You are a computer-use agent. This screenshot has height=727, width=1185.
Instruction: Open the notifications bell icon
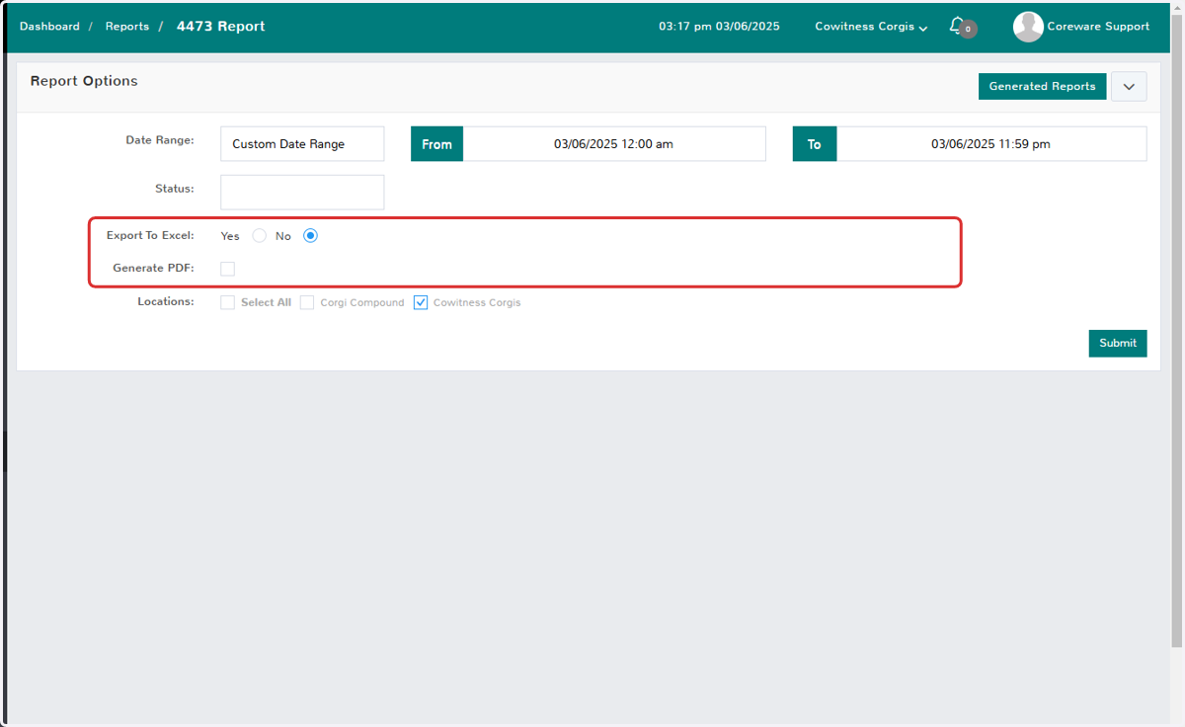pyautogui.click(x=956, y=26)
